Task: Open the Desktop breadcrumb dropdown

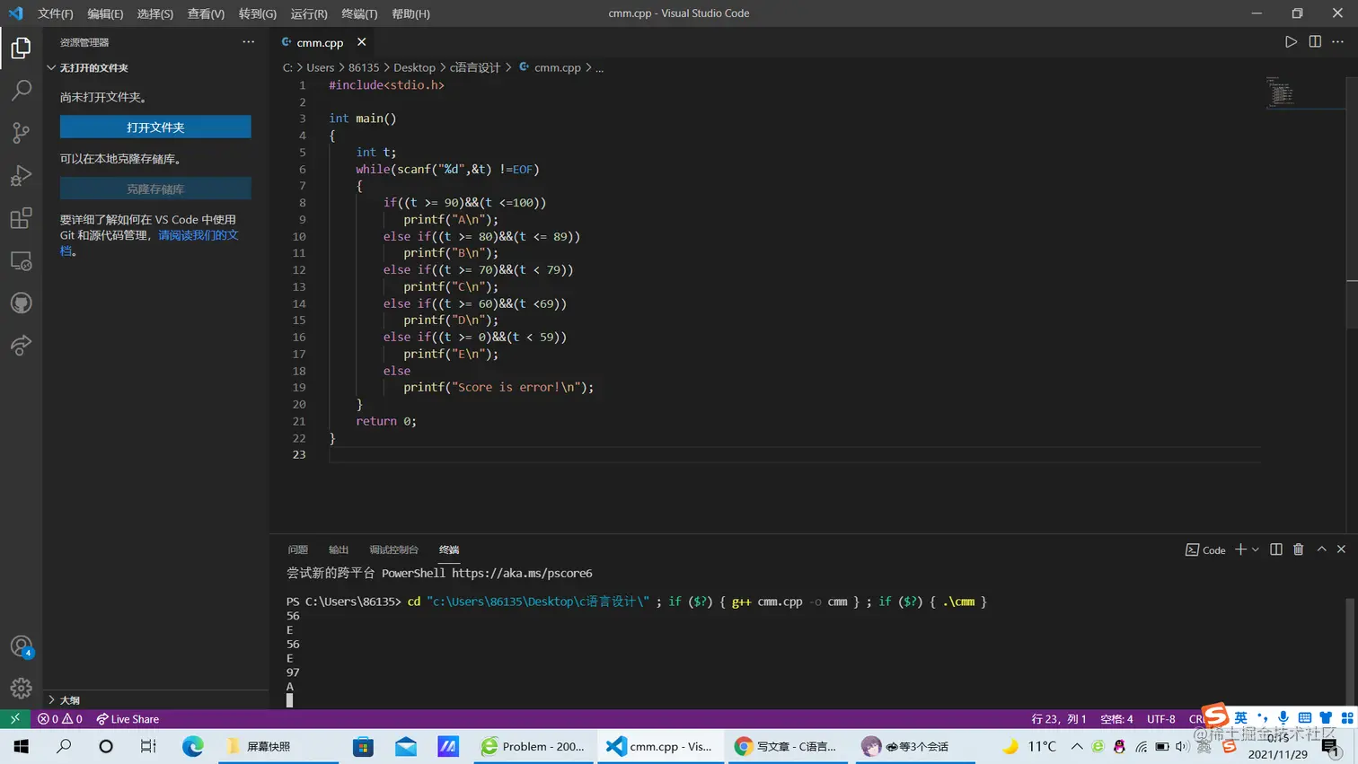Action: point(414,67)
